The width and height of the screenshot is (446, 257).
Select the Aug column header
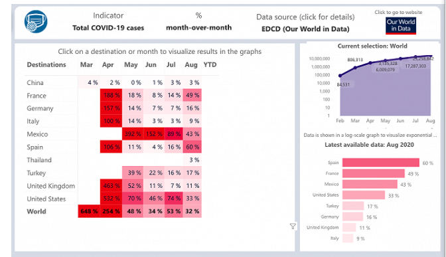click(x=191, y=65)
